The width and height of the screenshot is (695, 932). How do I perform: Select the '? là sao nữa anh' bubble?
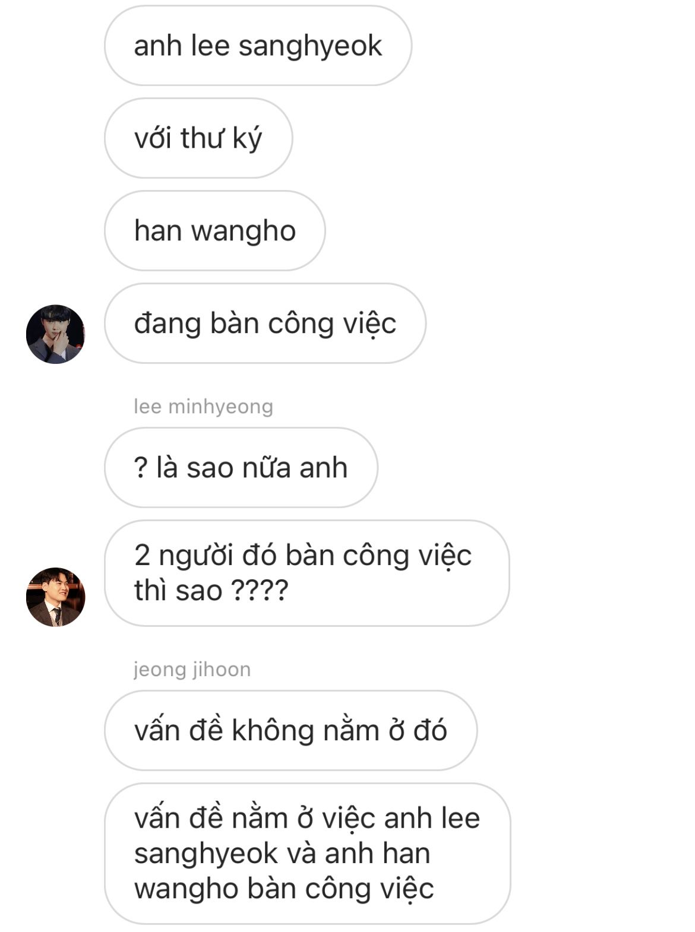[241, 468]
